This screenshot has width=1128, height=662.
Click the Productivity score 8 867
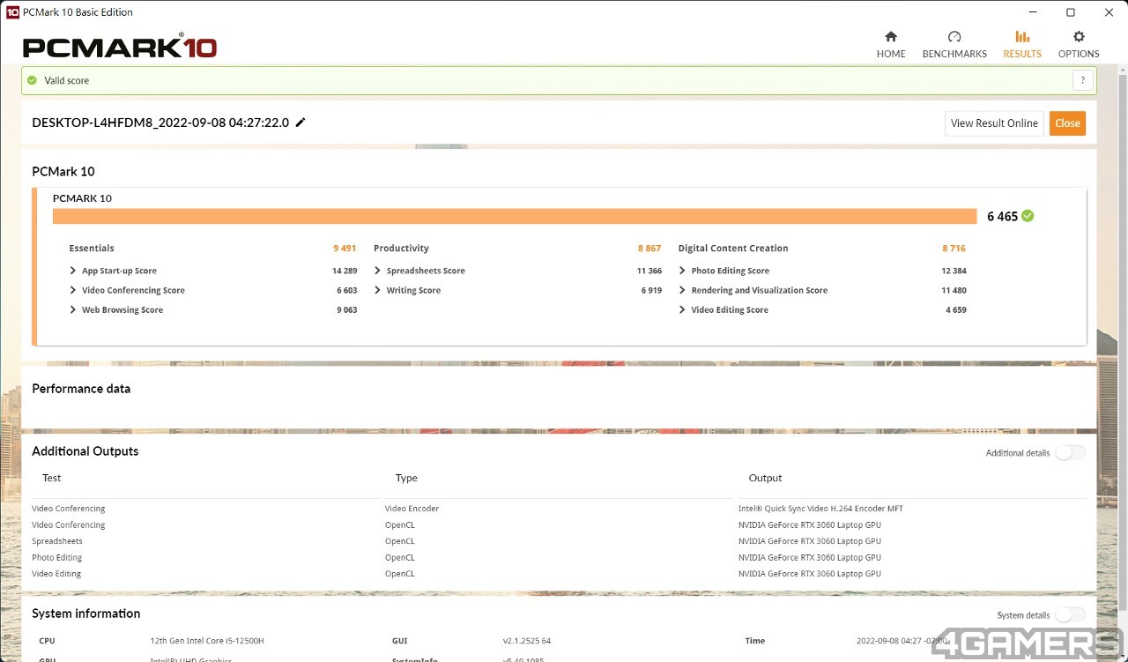[649, 249]
